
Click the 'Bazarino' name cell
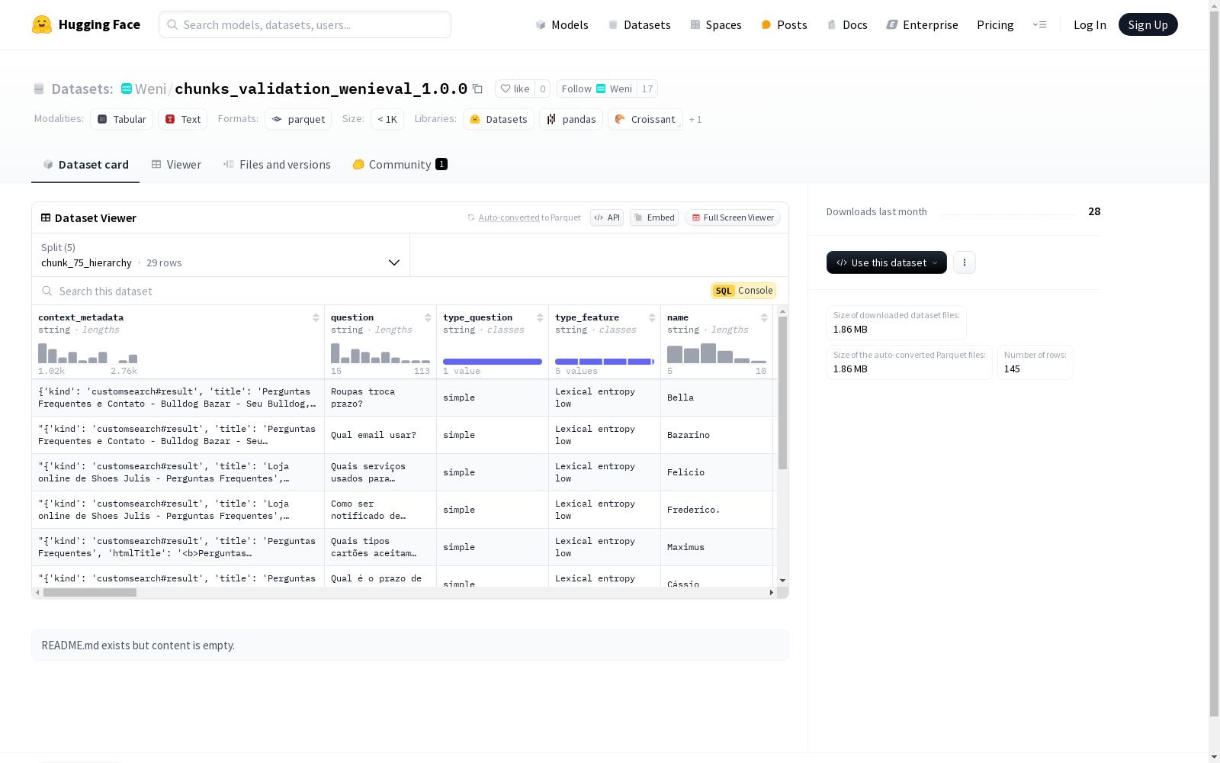(717, 435)
